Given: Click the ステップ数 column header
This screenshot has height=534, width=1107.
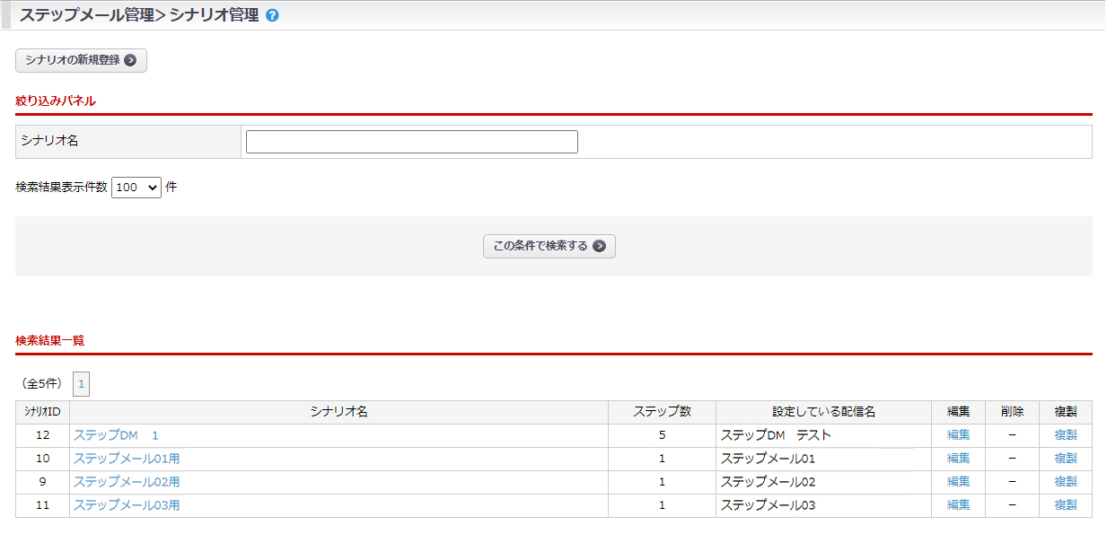Looking at the screenshot, I should coord(662,412).
